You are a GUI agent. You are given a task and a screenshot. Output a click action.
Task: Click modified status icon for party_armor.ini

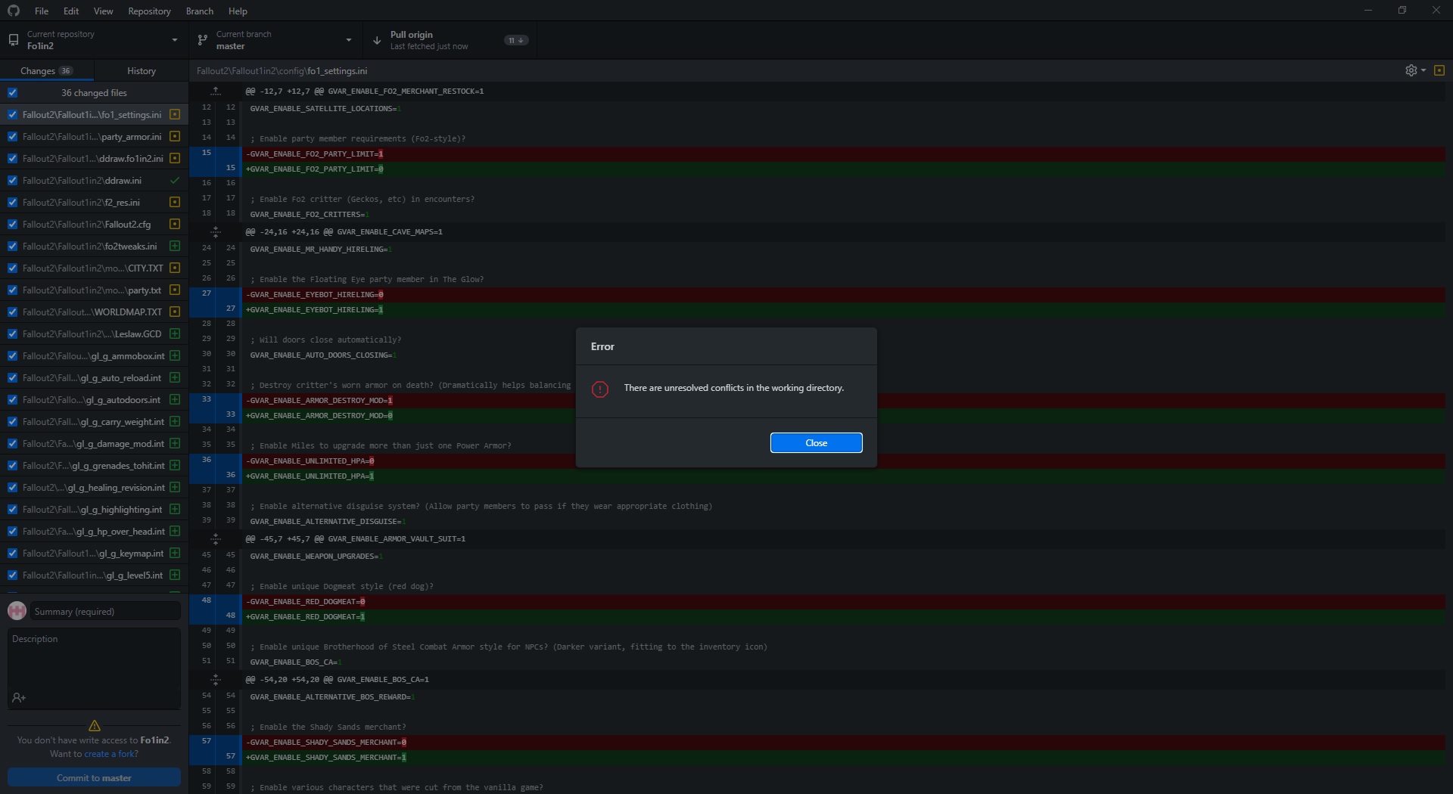click(175, 136)
